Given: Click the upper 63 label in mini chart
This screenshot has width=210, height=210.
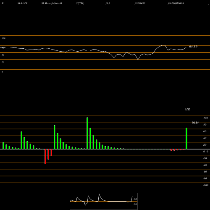Looking at the screenshot, I should coord(135,199).
